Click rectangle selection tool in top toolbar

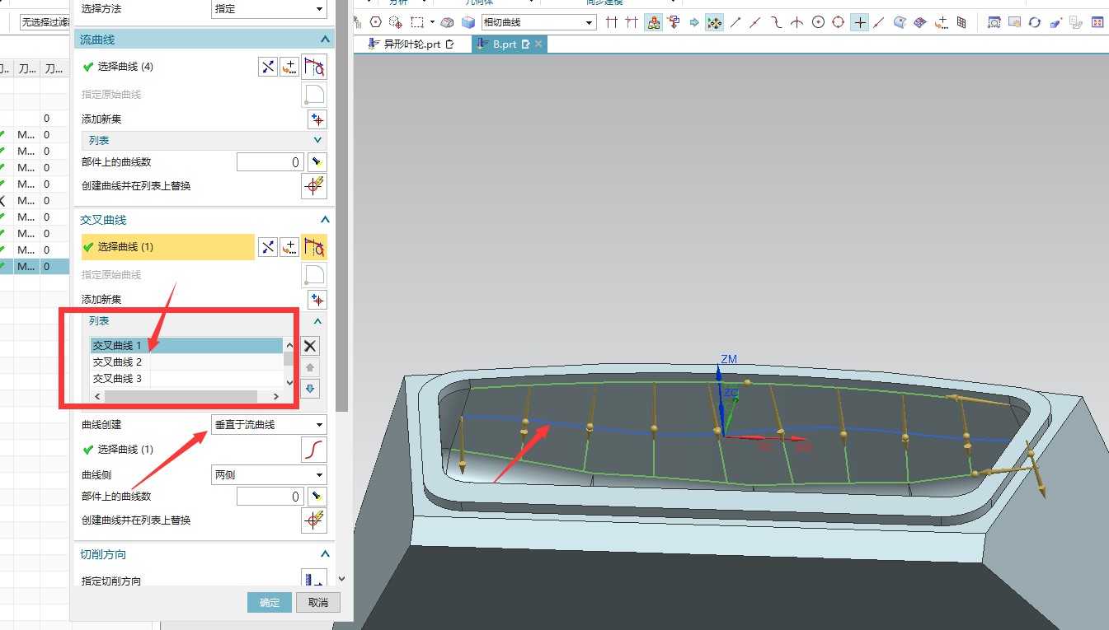pyautogui.click(x=418, y=22)
